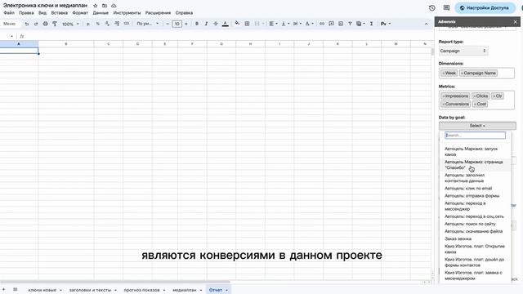Create a filter icon
The height and width of the screenshot is (294, 523).
pos(350,24)
